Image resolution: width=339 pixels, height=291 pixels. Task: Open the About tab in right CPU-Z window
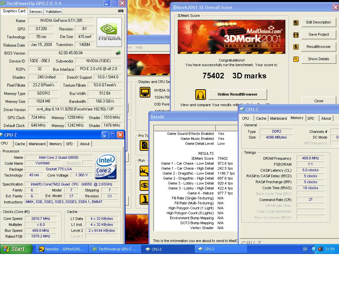tap(326, 118)
